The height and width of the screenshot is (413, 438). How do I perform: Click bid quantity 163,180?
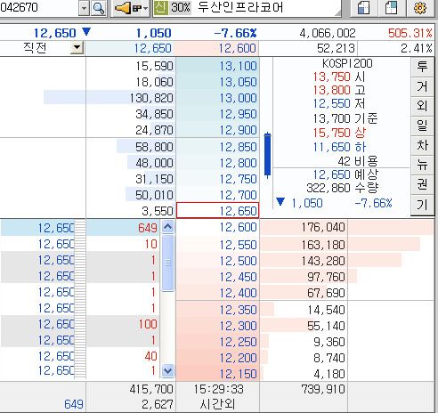tap(323, 245)
